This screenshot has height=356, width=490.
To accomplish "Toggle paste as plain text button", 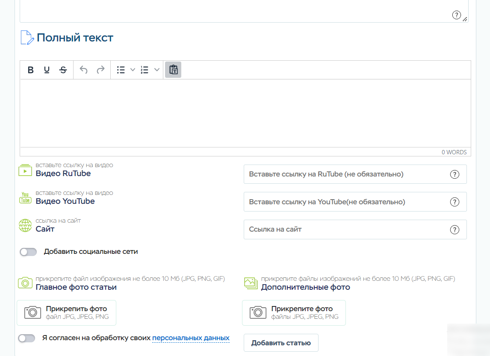I will [173, 70].
